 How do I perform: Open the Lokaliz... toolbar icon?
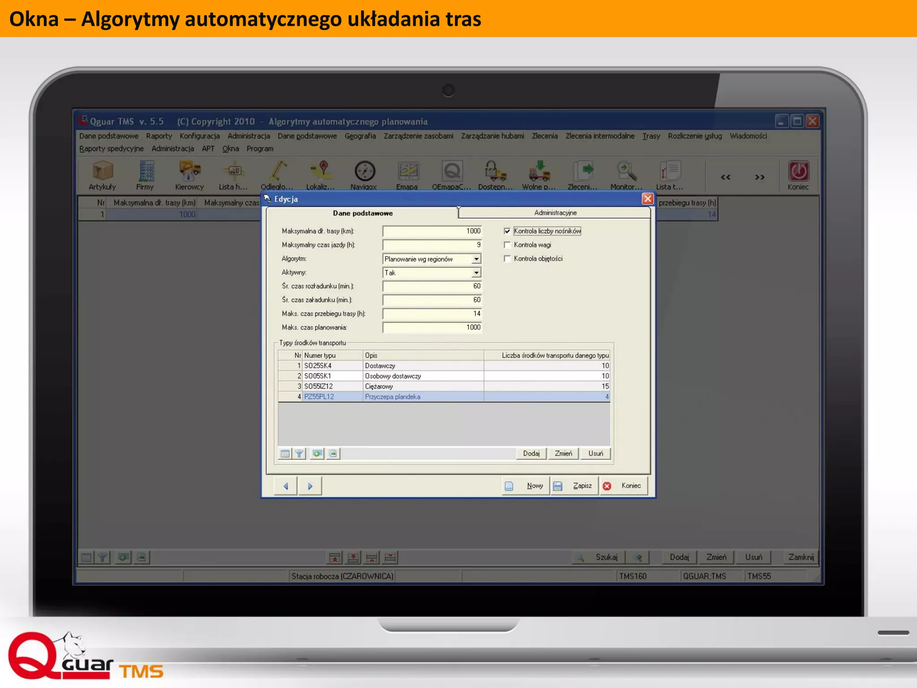click(321, 175)
